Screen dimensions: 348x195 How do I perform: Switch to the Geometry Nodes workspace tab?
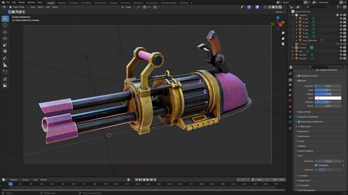point(169,3)
